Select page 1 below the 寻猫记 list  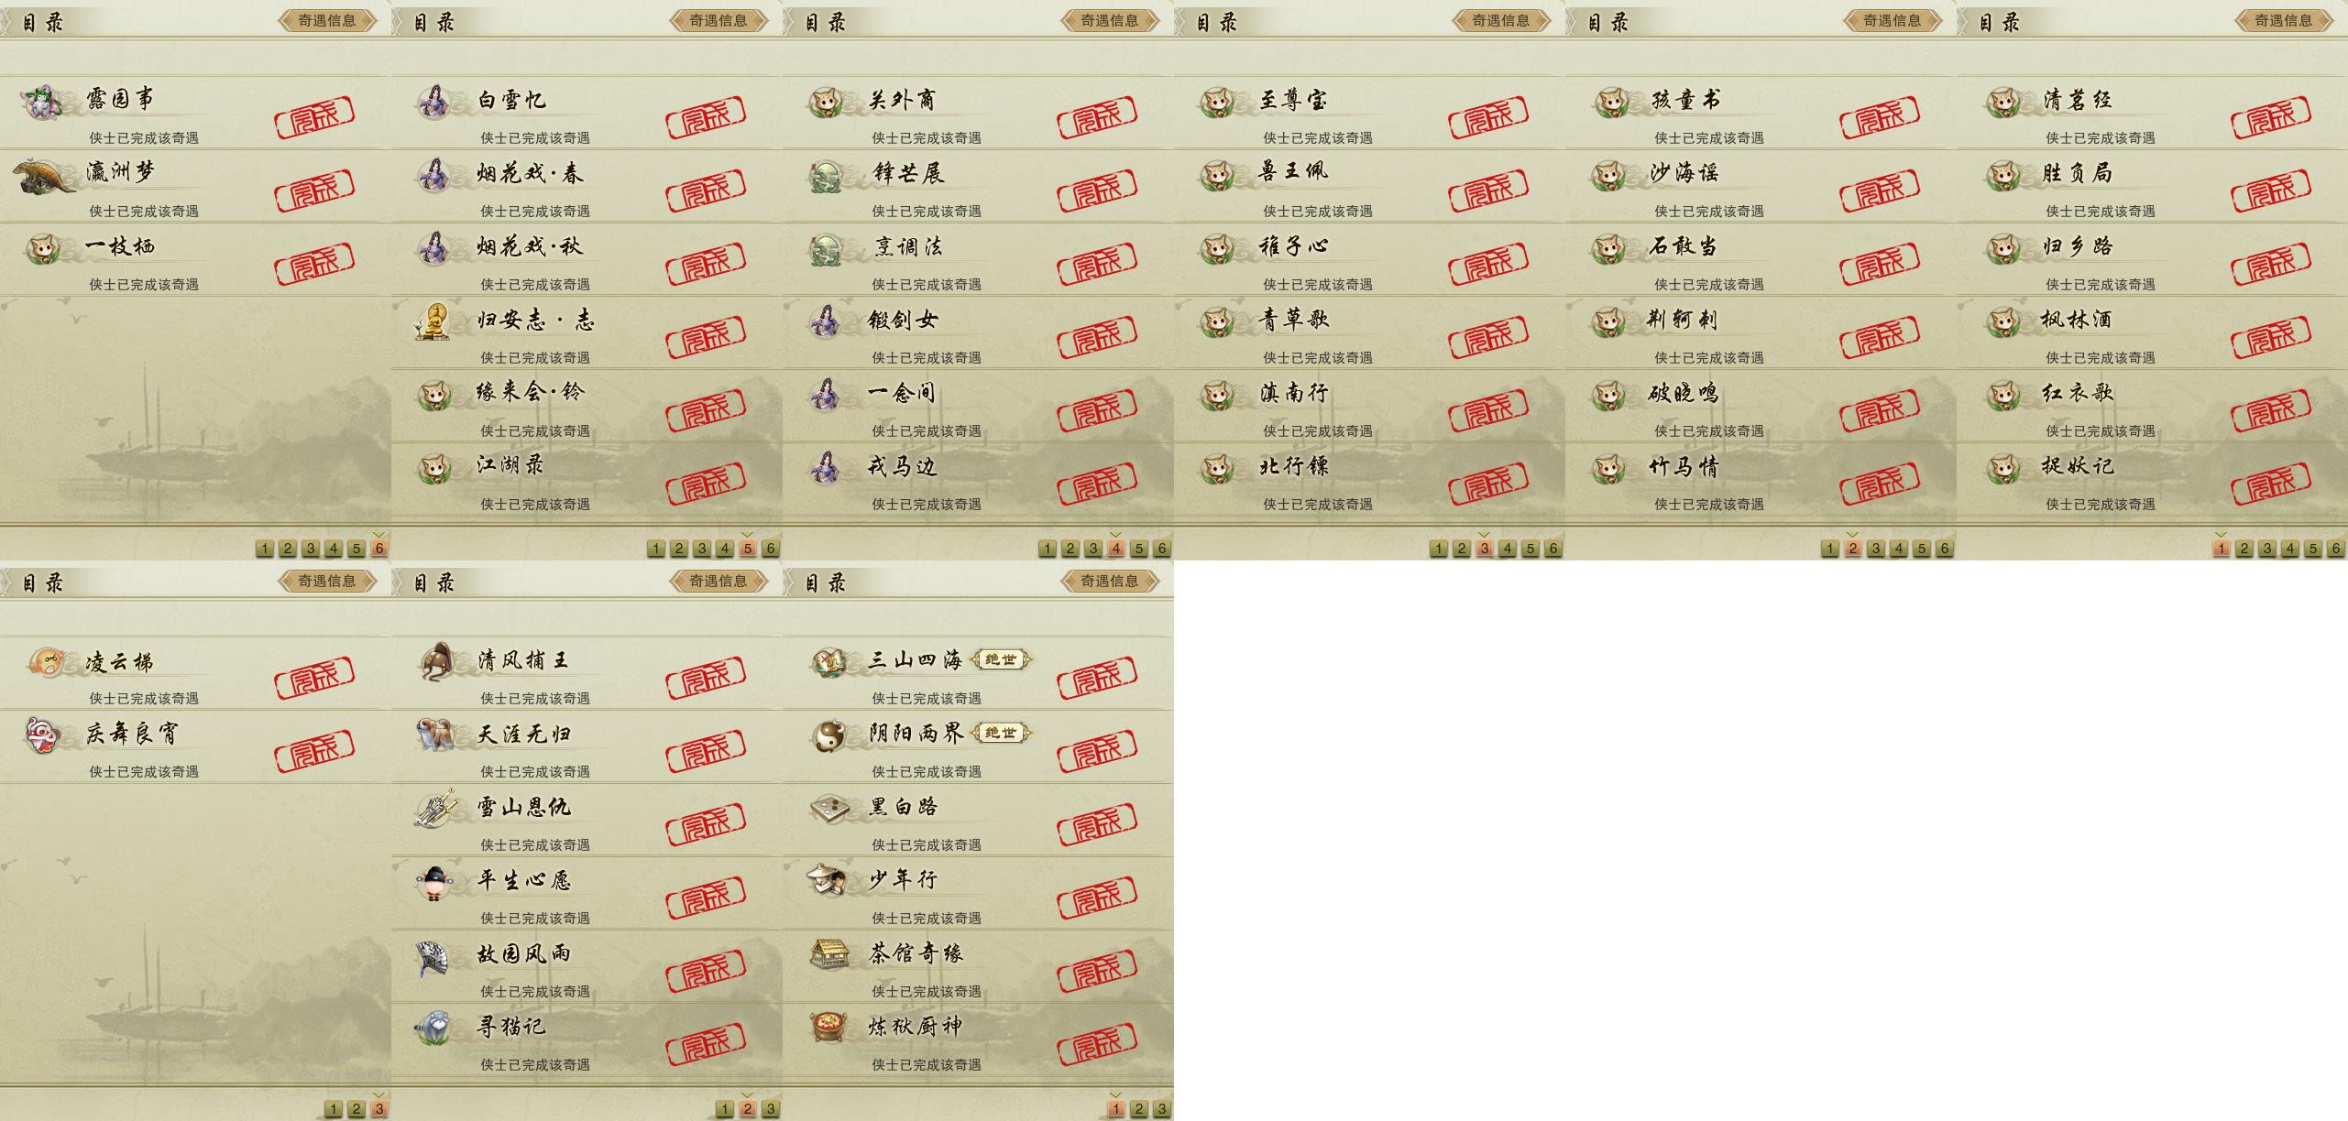(724, 1109)
